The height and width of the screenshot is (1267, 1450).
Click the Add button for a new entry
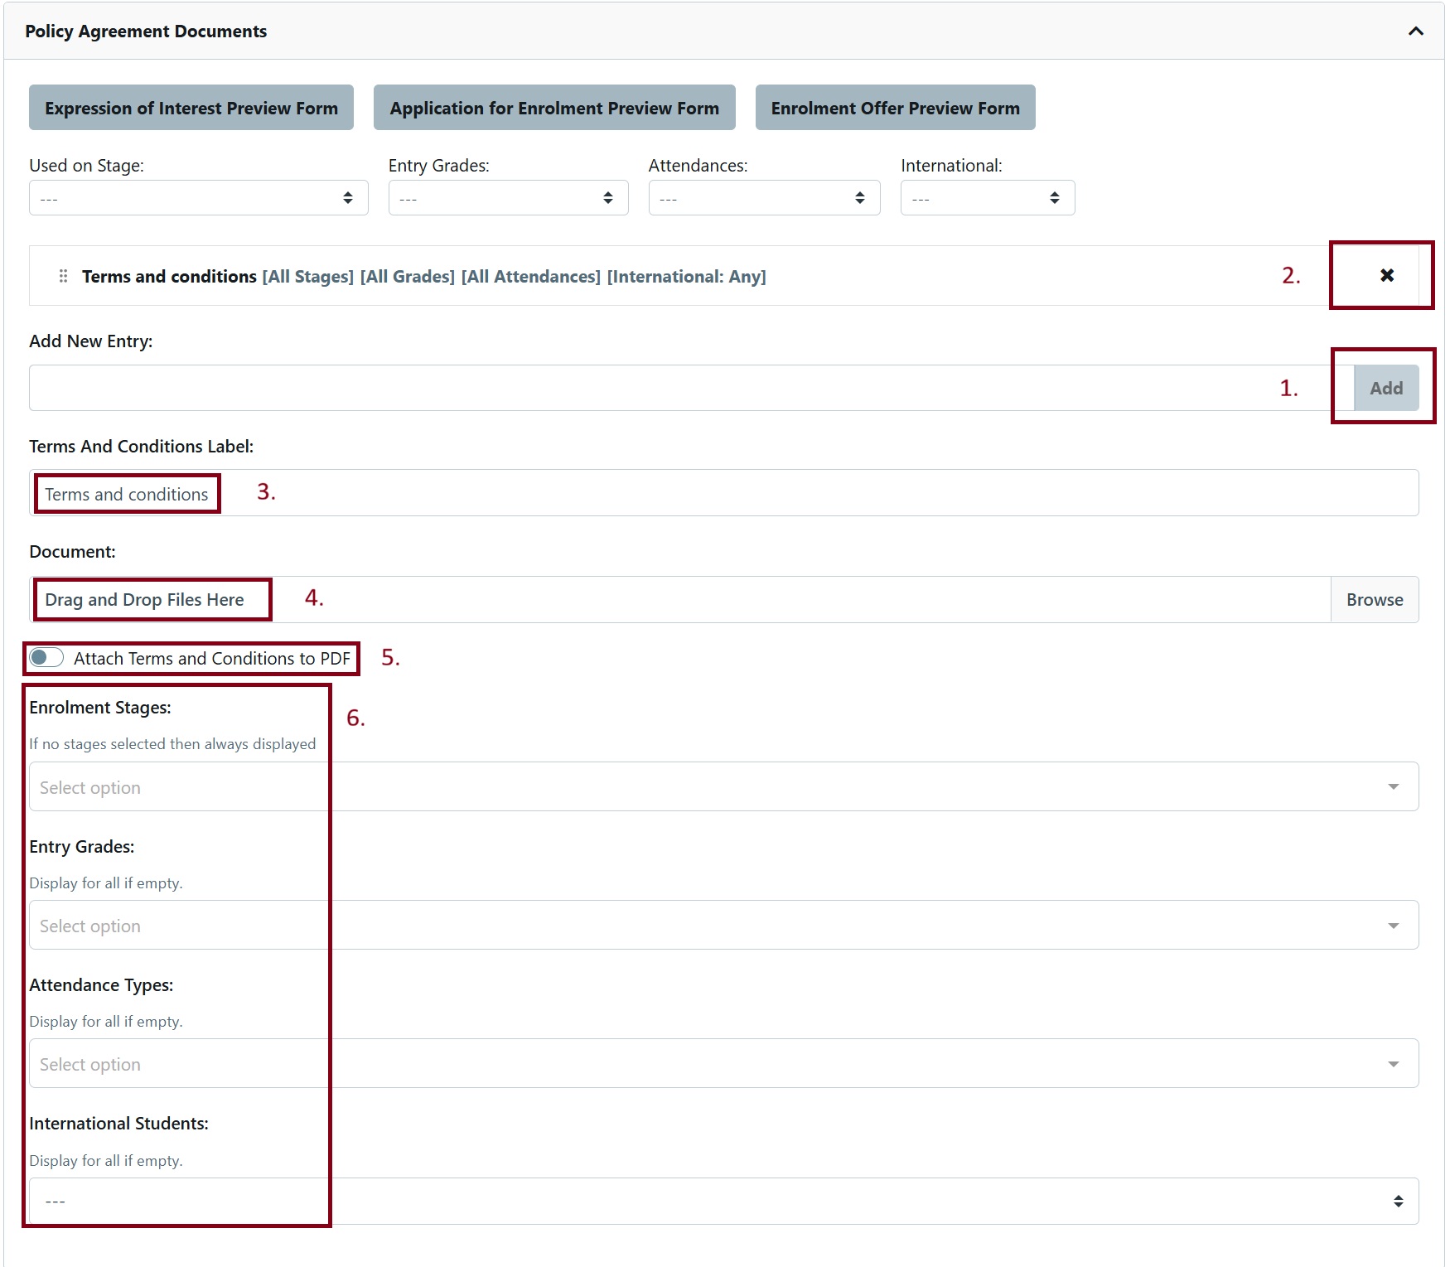(x=1385, y=387)
